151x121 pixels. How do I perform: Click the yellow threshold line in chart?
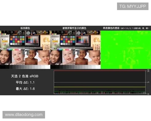tap(100, 87)
